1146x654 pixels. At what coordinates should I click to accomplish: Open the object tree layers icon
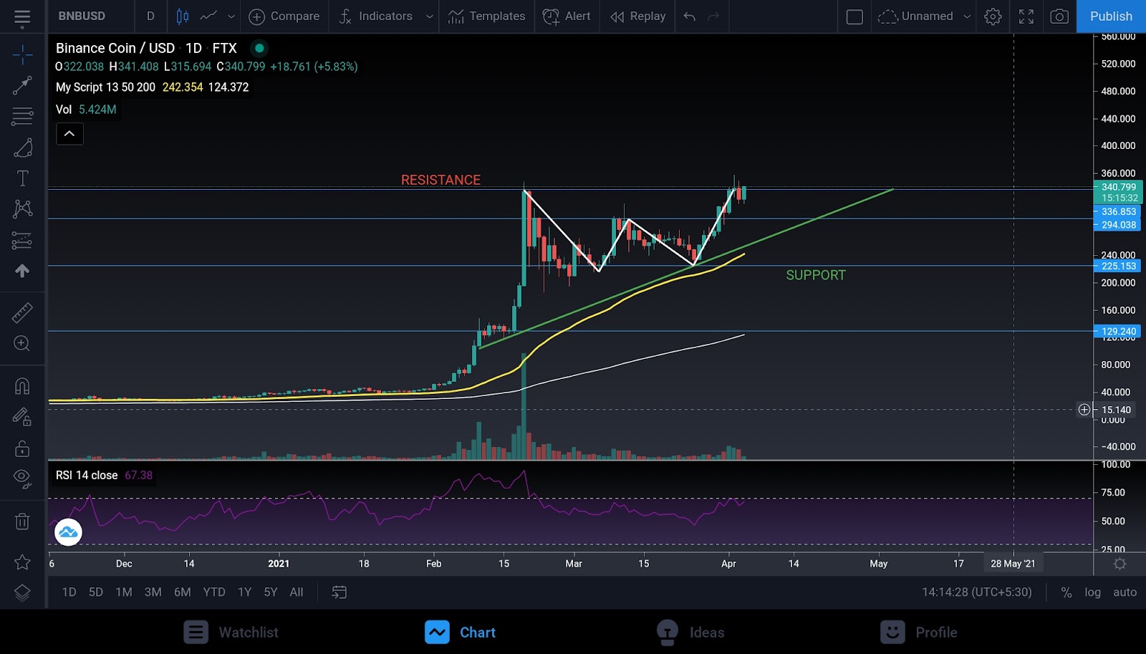tap(22, 593)
